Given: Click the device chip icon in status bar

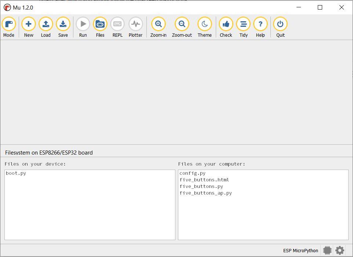Looking at the screenshot, I should [x=327, y=250].
